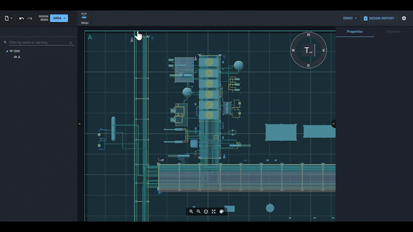Click W on the compass
Viewport: 413px width, 232px height.
point(293,50)
